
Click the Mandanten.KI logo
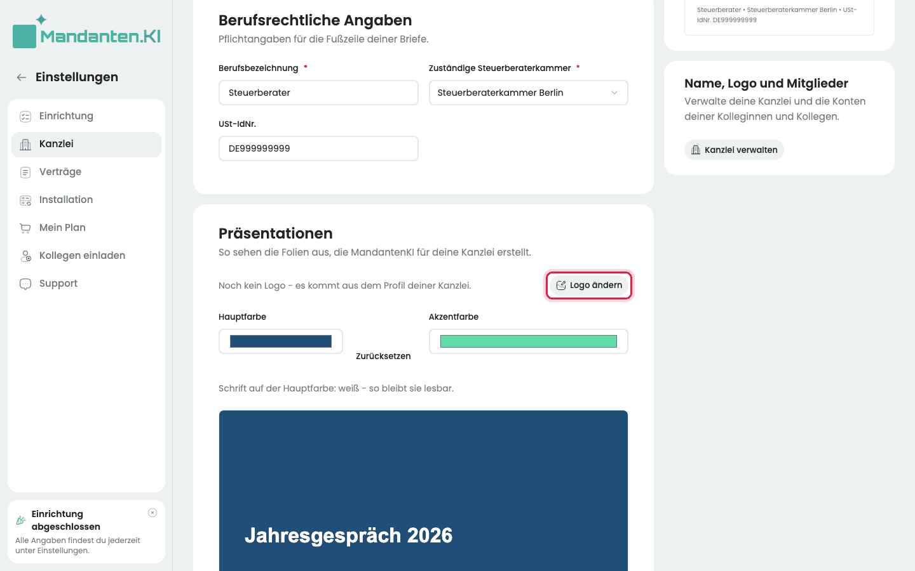(86, 32)
